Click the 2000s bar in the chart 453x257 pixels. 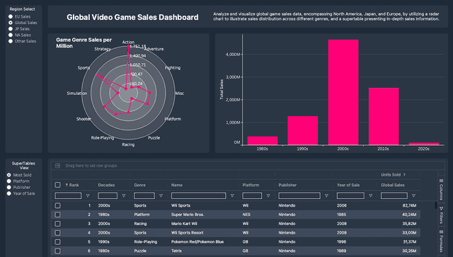tap(343, 92)
